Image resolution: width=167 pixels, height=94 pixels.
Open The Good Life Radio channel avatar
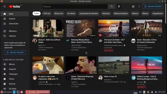[x=100, y=41]
